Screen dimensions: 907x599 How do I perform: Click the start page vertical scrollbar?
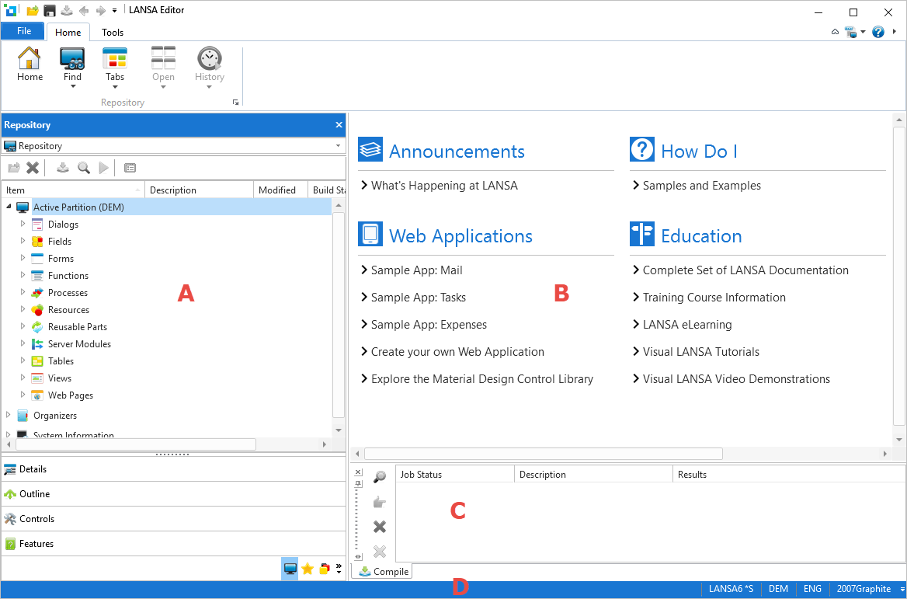point(899,277)
